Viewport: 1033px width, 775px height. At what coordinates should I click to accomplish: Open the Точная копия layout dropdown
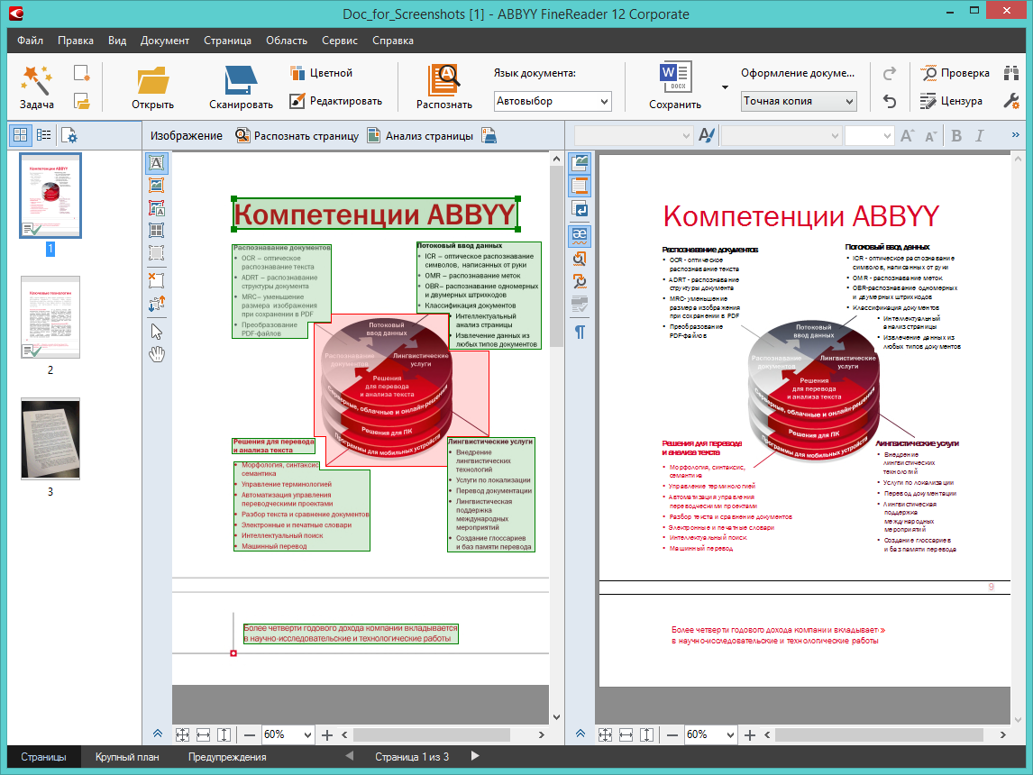coord(799,102)
